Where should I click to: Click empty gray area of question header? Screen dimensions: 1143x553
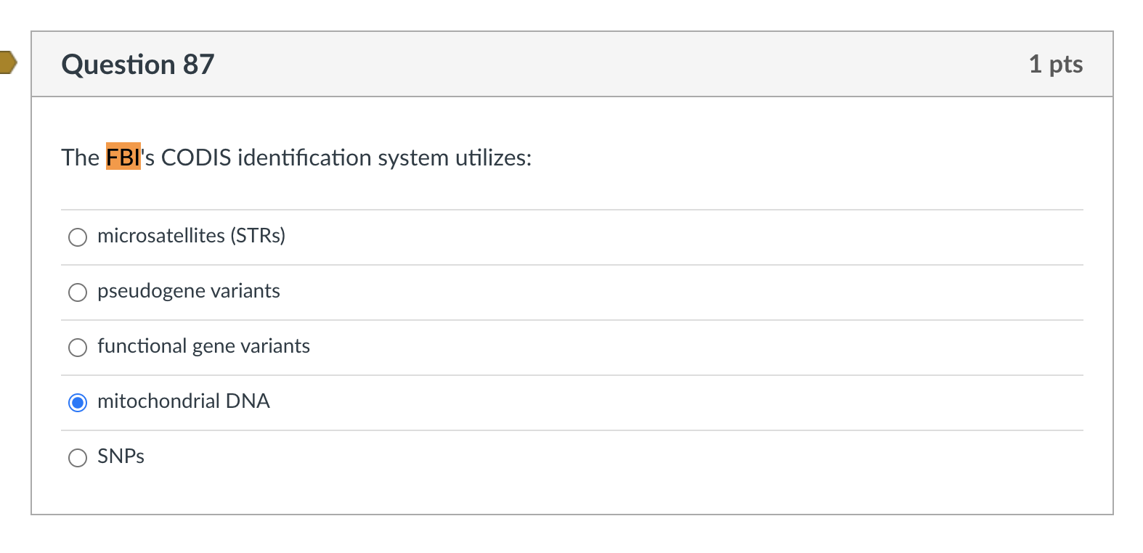pyautogui.click(x=581, y=64)
